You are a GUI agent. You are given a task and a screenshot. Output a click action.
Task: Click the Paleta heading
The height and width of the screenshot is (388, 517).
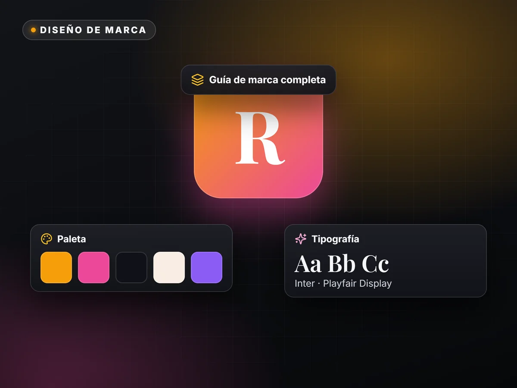pos(72,239)
